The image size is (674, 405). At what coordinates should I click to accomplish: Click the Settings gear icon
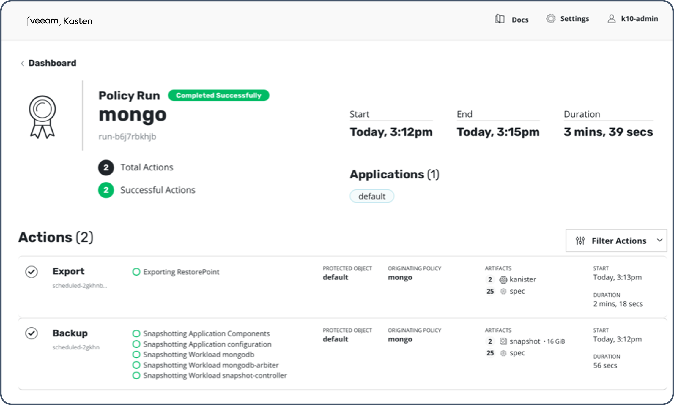(x=551, y=19)
